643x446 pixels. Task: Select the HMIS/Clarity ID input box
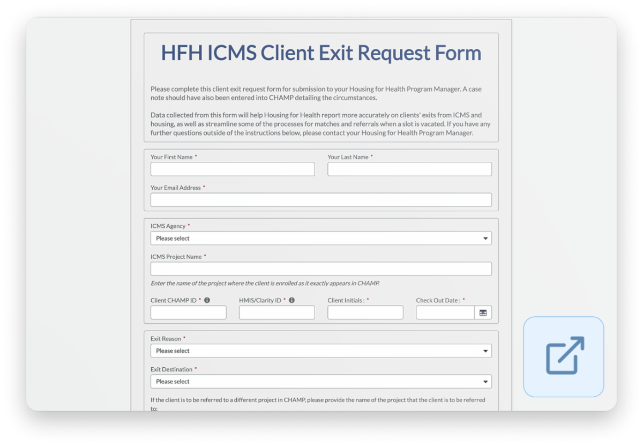276,312
